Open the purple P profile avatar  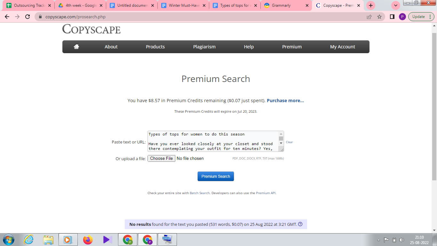click(x=402, y=17)
